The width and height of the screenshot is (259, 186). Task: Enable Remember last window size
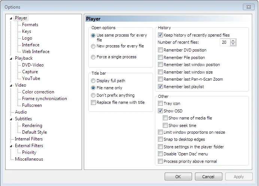pyautogui.click(x=160, y=72)
